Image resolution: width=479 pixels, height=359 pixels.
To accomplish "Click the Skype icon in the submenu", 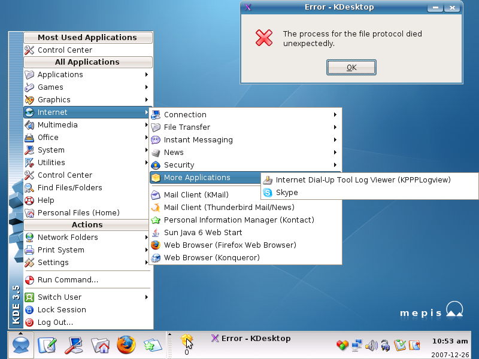I will 268,193.
